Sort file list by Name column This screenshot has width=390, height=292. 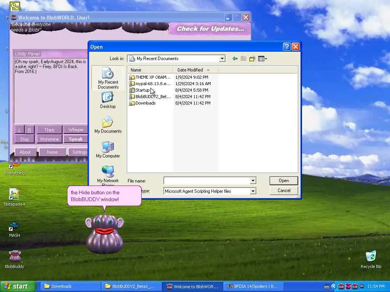coord(150,70)
